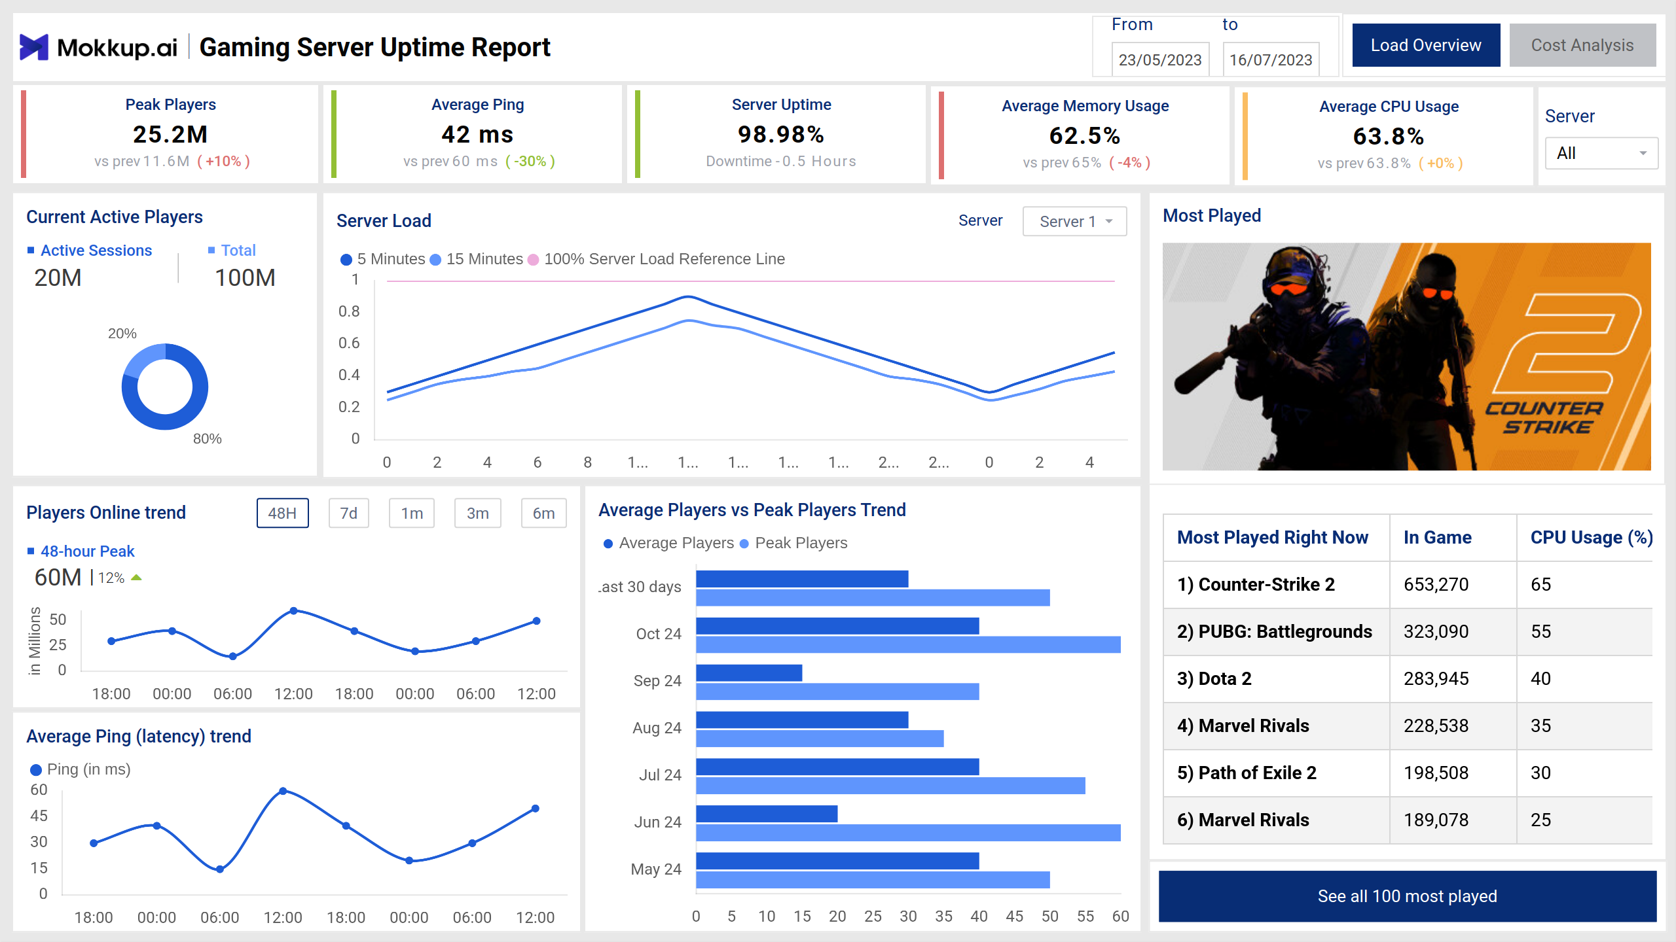Click the Jul 24 axis label
Screen dimensions: 1676x942
(661, 775)
